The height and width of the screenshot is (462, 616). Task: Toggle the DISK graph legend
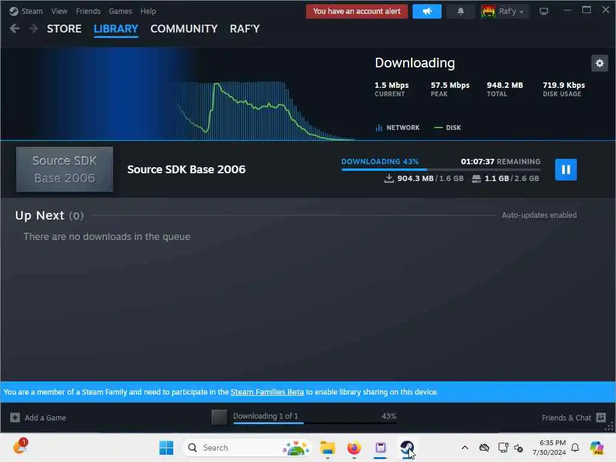pyautogui.click(x=448, y=128)
